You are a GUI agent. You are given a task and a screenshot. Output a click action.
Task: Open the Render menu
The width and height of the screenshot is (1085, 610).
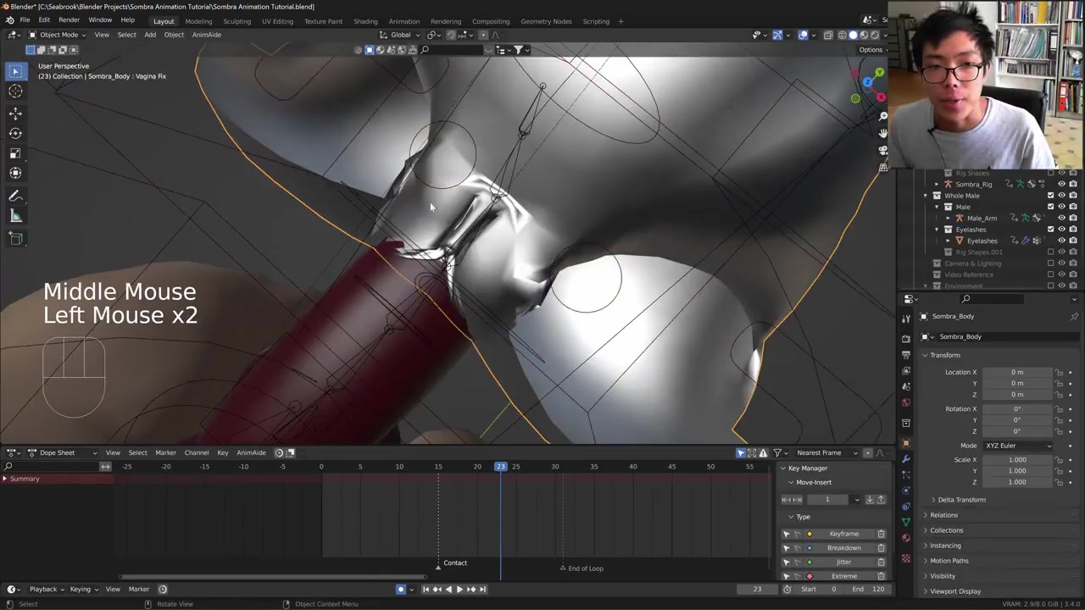[69, 20]
